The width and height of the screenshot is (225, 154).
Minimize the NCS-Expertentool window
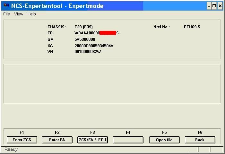pyautogui.click(x=209, y=6)
